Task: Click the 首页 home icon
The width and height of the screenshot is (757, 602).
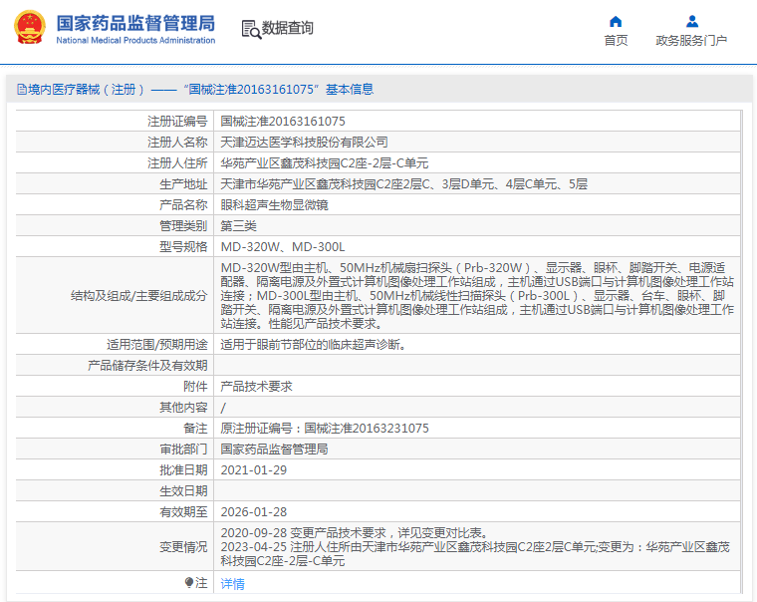Action: 616,21
